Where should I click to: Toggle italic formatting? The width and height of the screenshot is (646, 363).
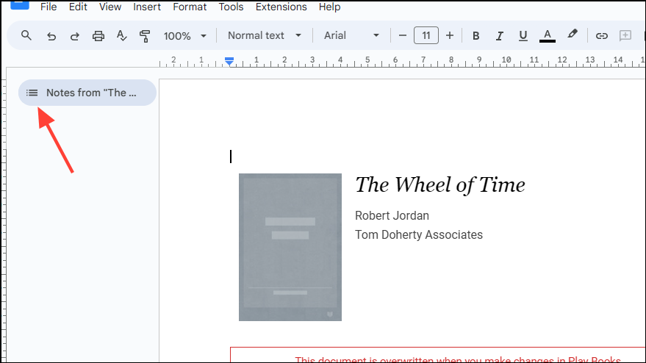tap(500, 35)
